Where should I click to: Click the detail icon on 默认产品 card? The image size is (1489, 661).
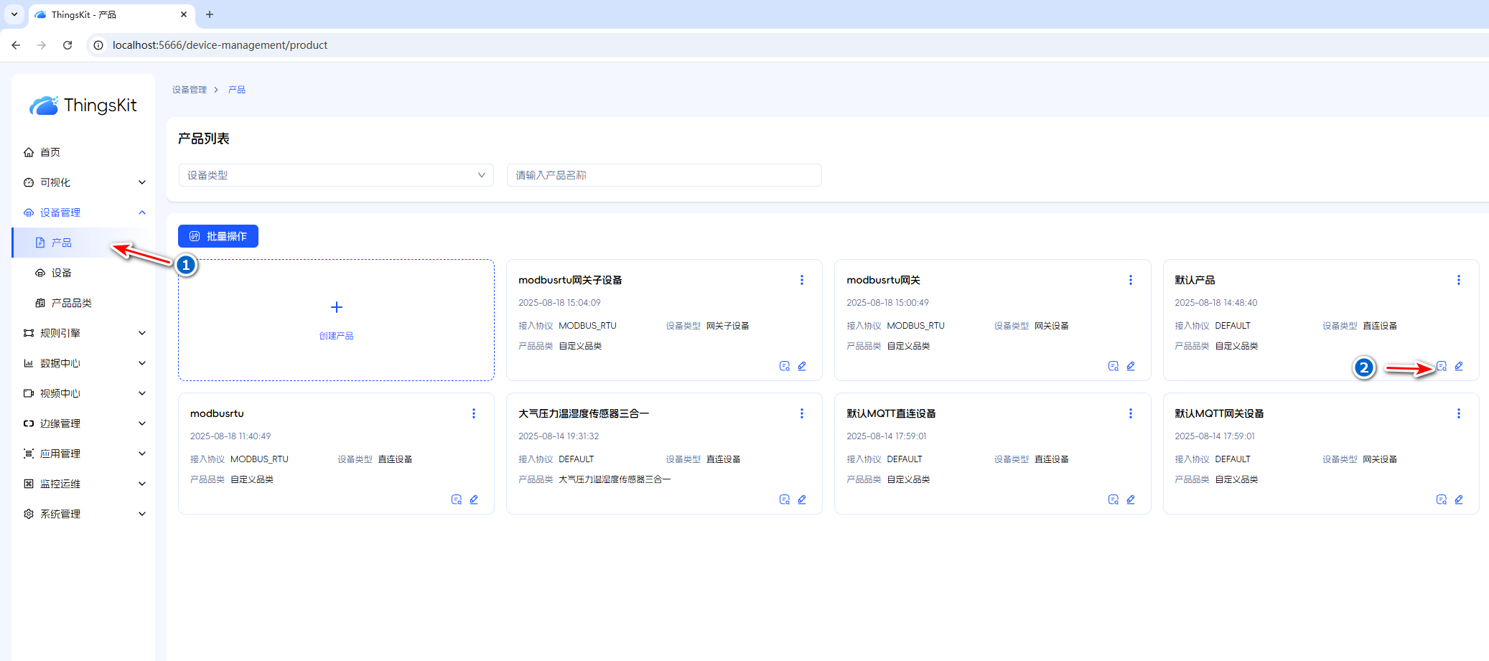pos(1441,366)
